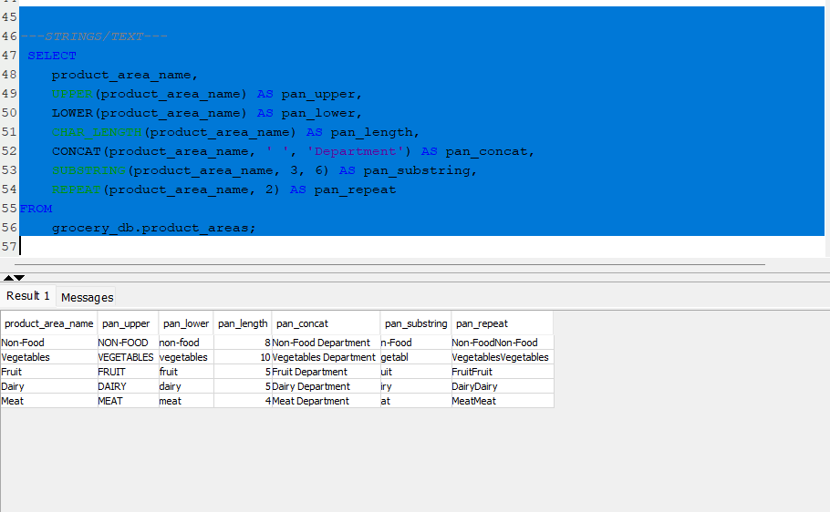Click the meat lowercase cell
Screen dimensions: 830x512
pyautogui.click(x=186, y=401)
